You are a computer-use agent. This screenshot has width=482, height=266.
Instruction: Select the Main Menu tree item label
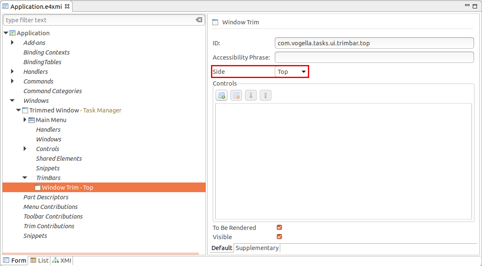51,120
